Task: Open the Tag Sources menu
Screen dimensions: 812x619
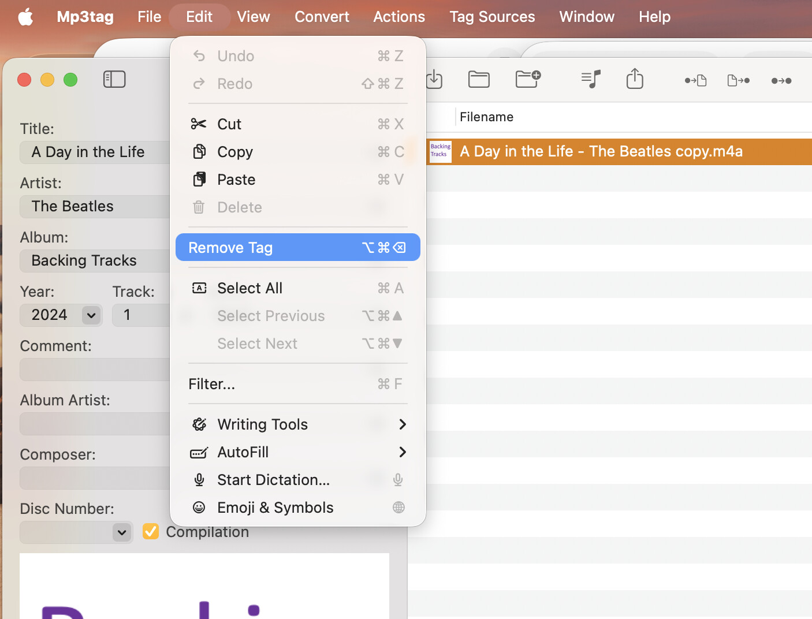Action: 492,17
